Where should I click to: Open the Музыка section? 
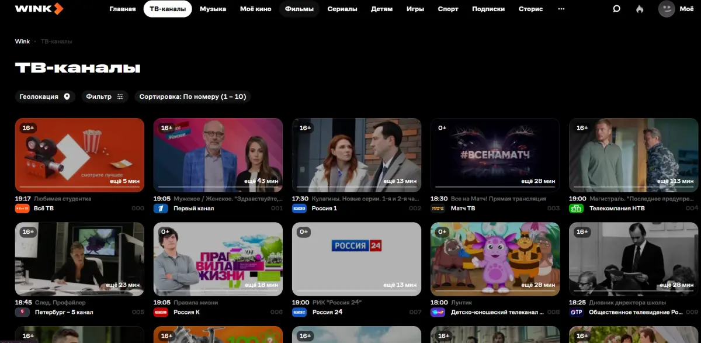[213, 9]
